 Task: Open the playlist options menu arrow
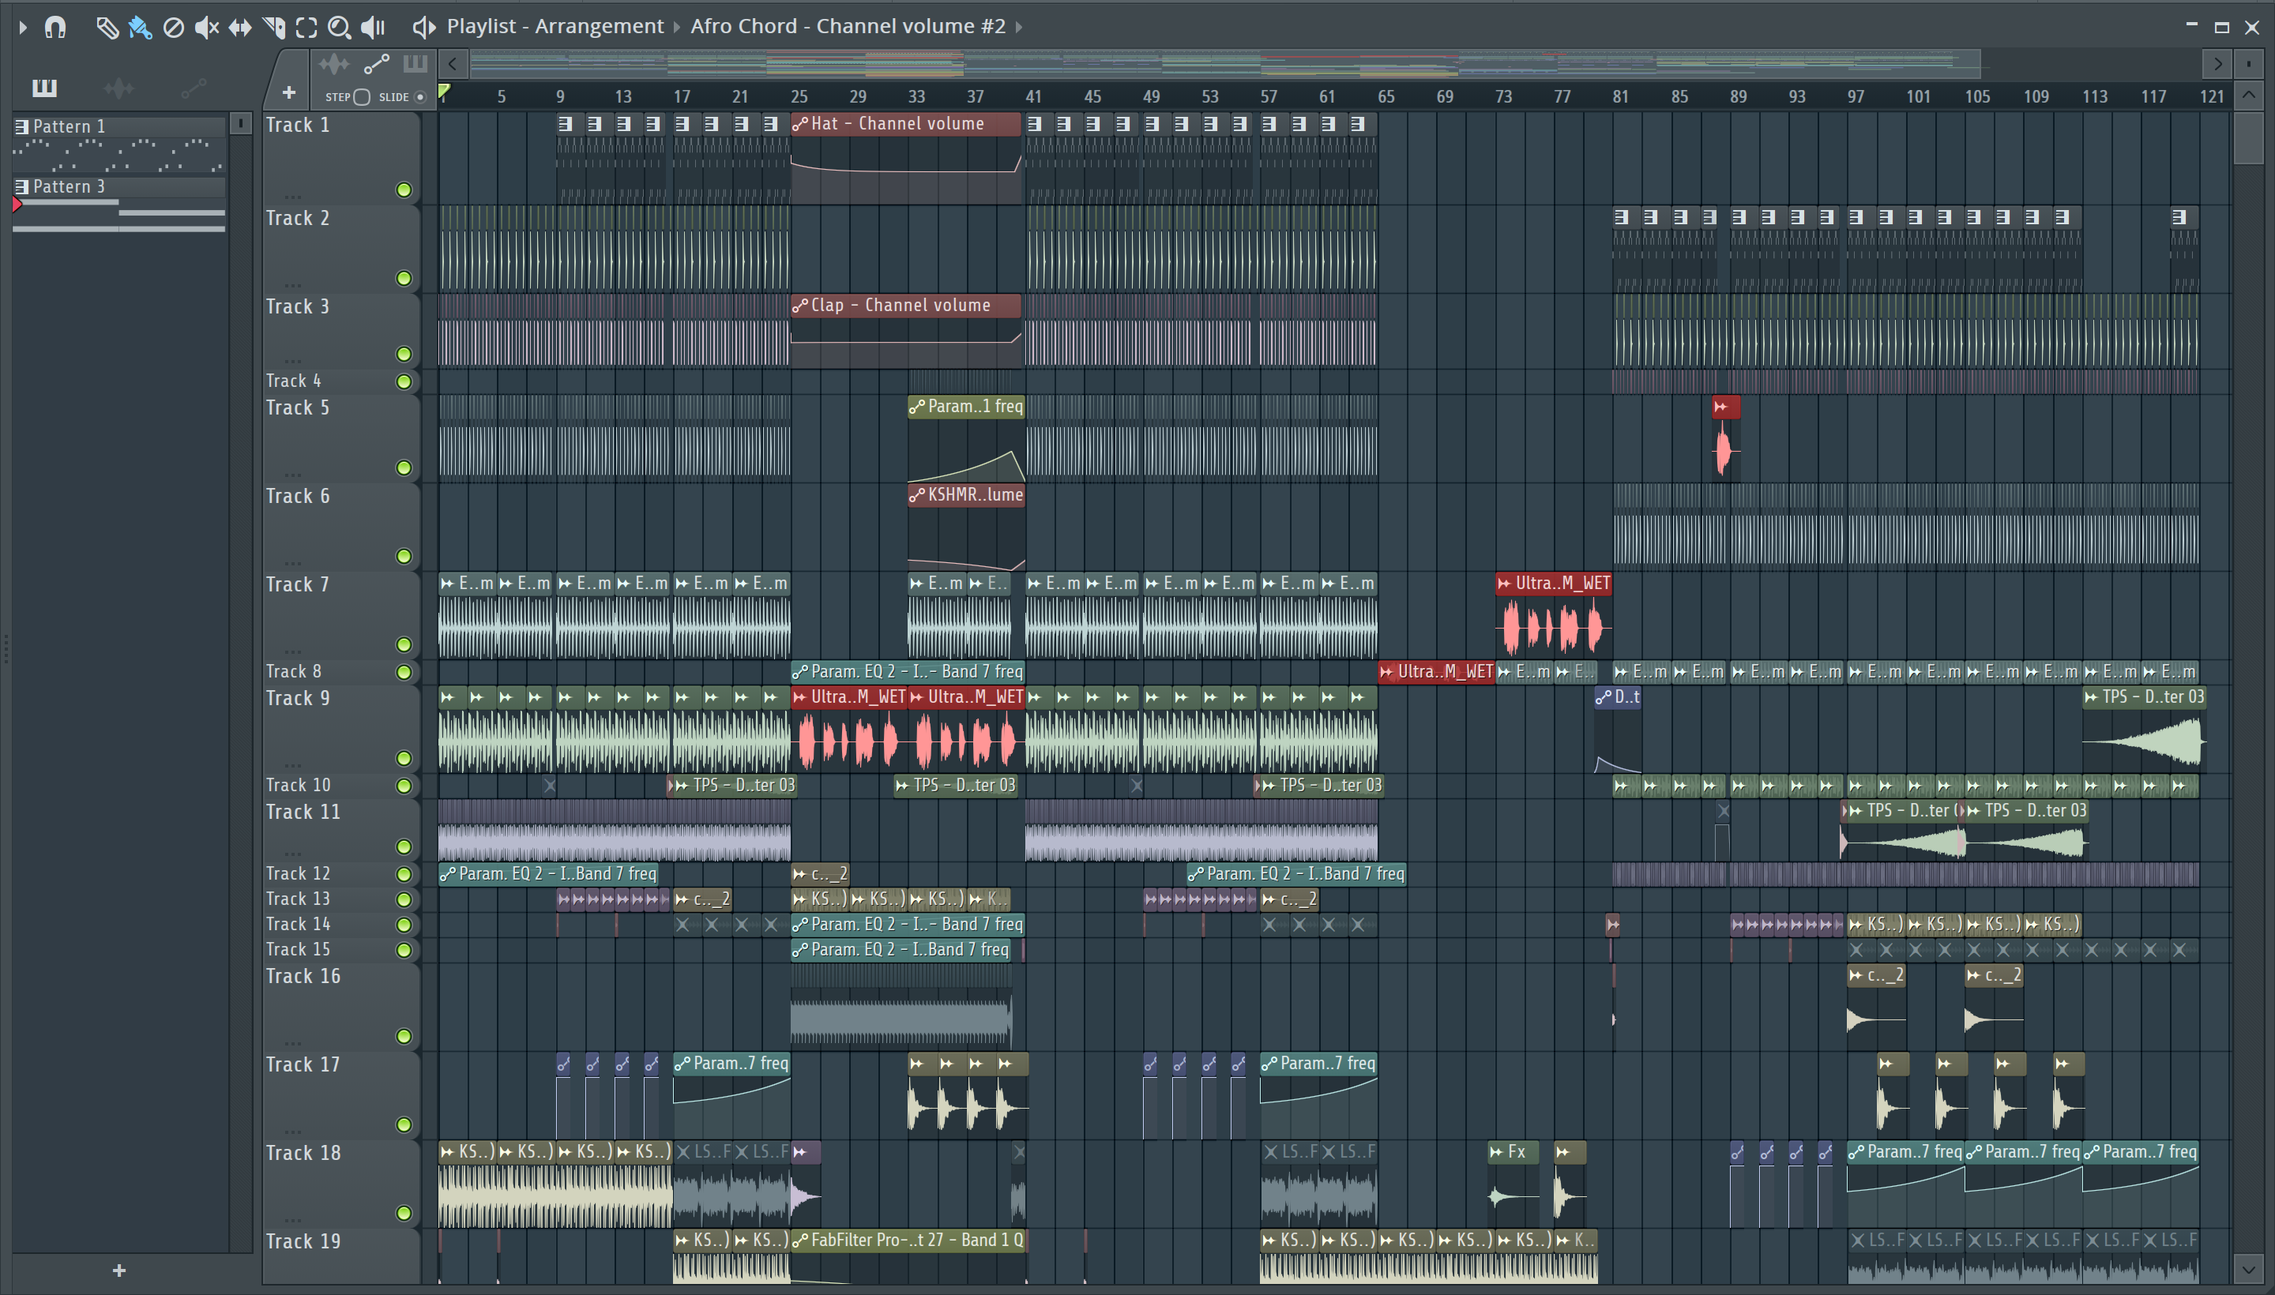23,28
